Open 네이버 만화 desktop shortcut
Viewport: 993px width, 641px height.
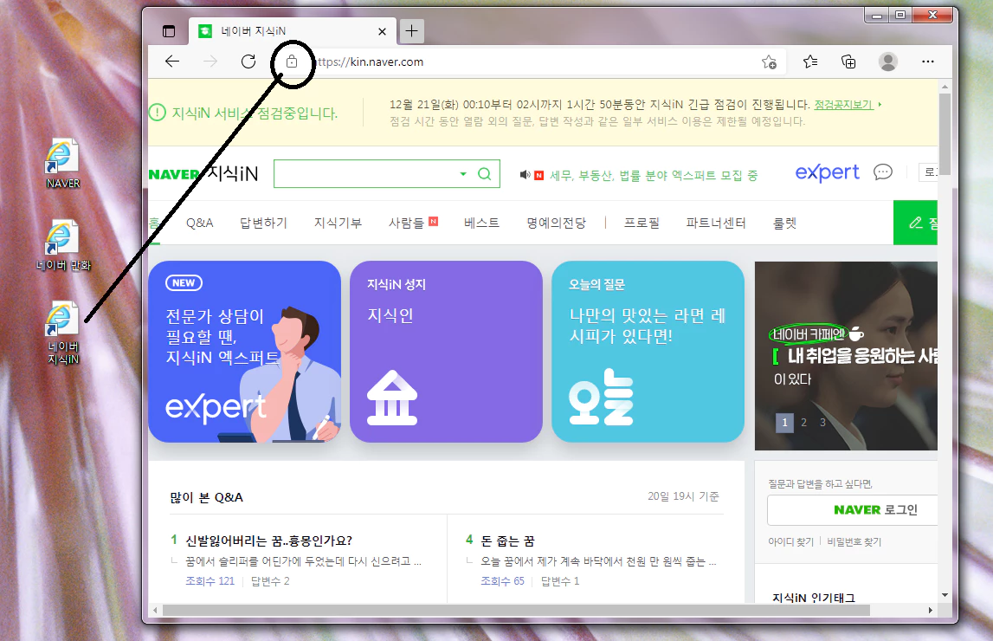(x=62, y=245)
